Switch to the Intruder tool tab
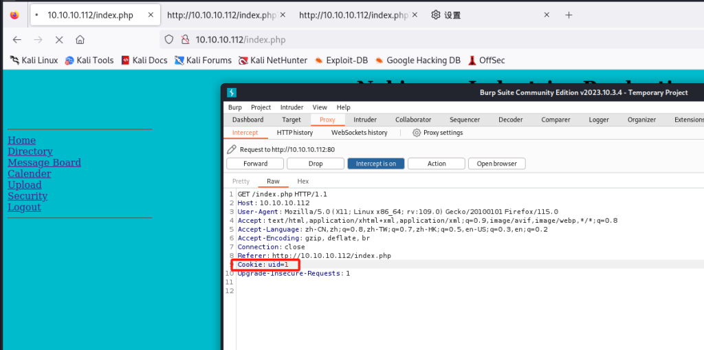 (x=365, y=120)
